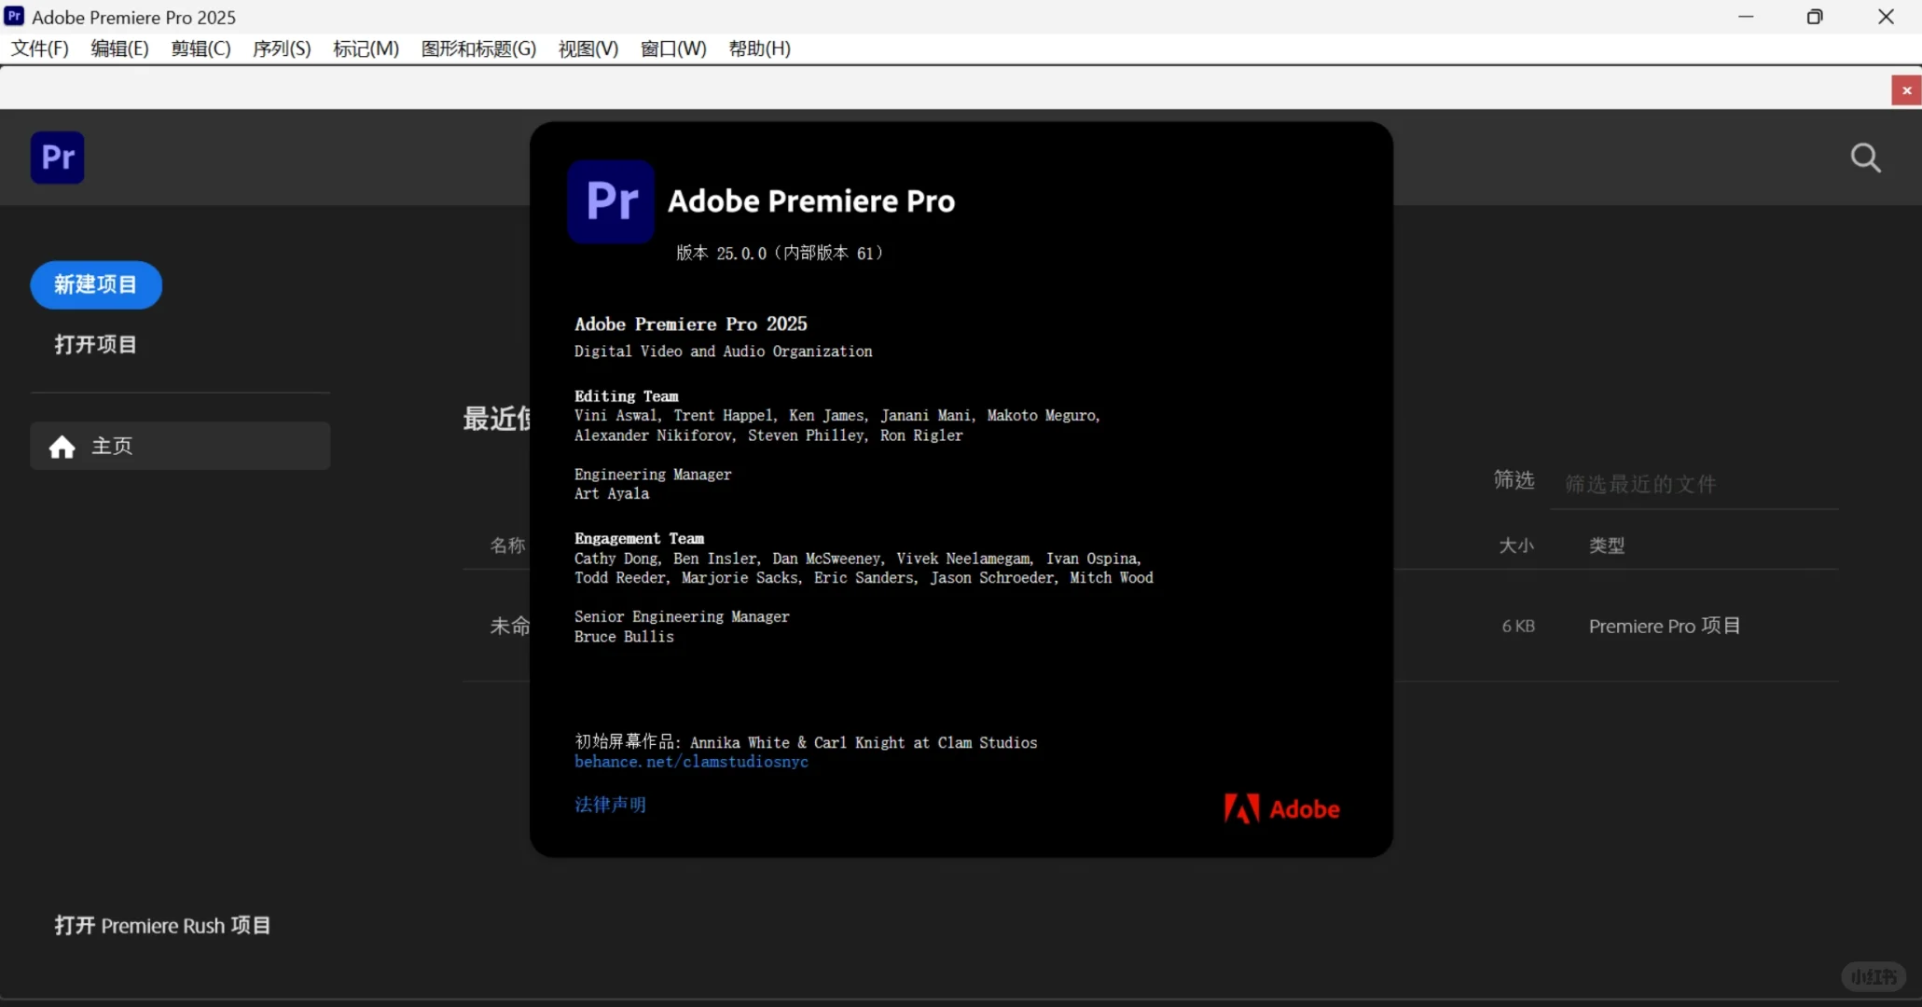Screen dimensions: 1922x1007
Task: Open the 法律声明 legal notices link
Action: 610,804
